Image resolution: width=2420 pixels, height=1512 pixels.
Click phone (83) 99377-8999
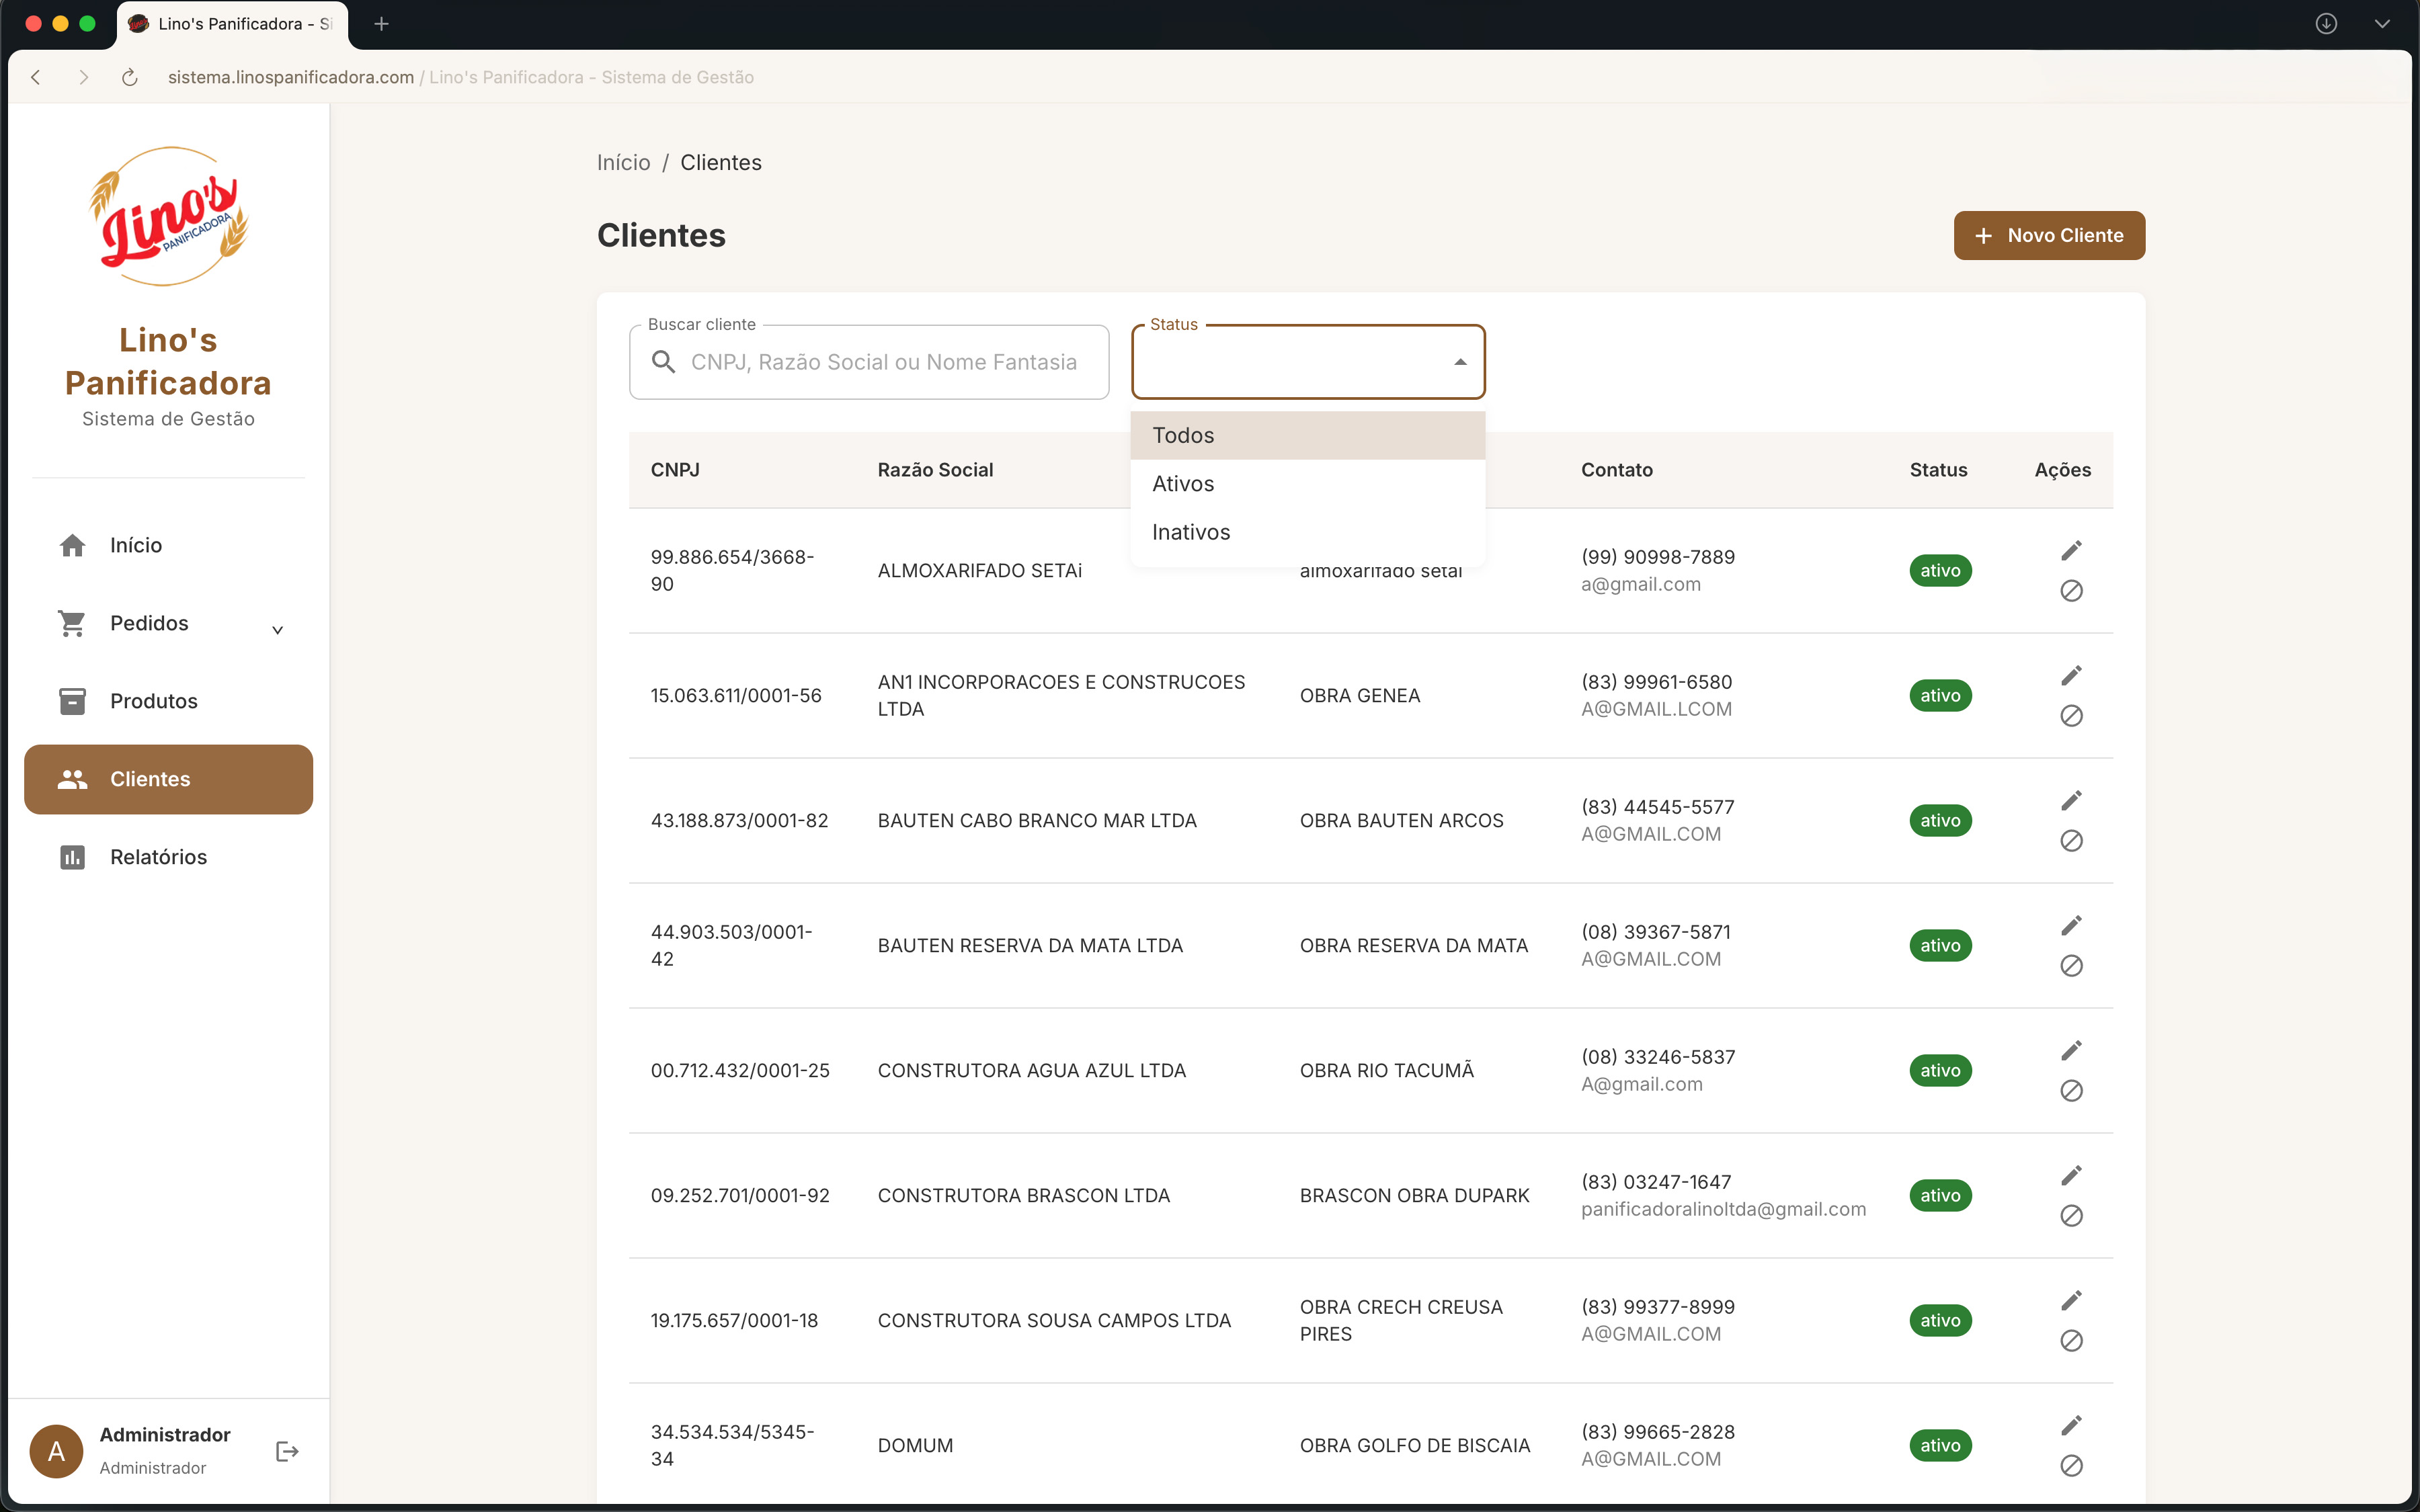coord(1657,1307)
